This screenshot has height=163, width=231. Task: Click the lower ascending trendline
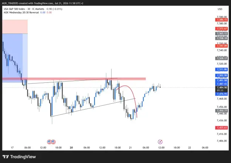[x=93, y=107]
